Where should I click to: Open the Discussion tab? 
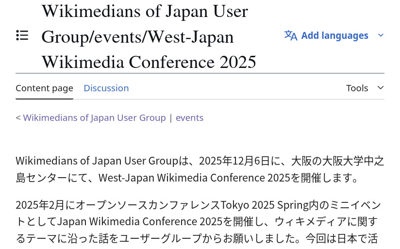click(106, 88)
